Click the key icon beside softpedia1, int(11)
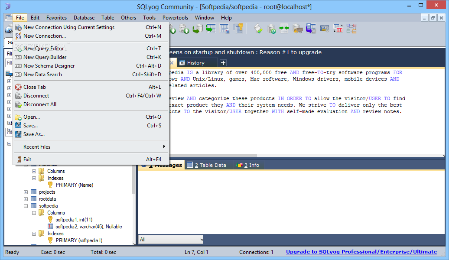The height and width of the screenshot is (260, 449). 50,219
